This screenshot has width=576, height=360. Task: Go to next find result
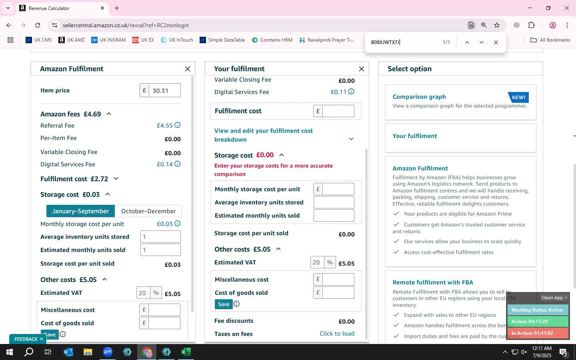[x=482, y=42]
